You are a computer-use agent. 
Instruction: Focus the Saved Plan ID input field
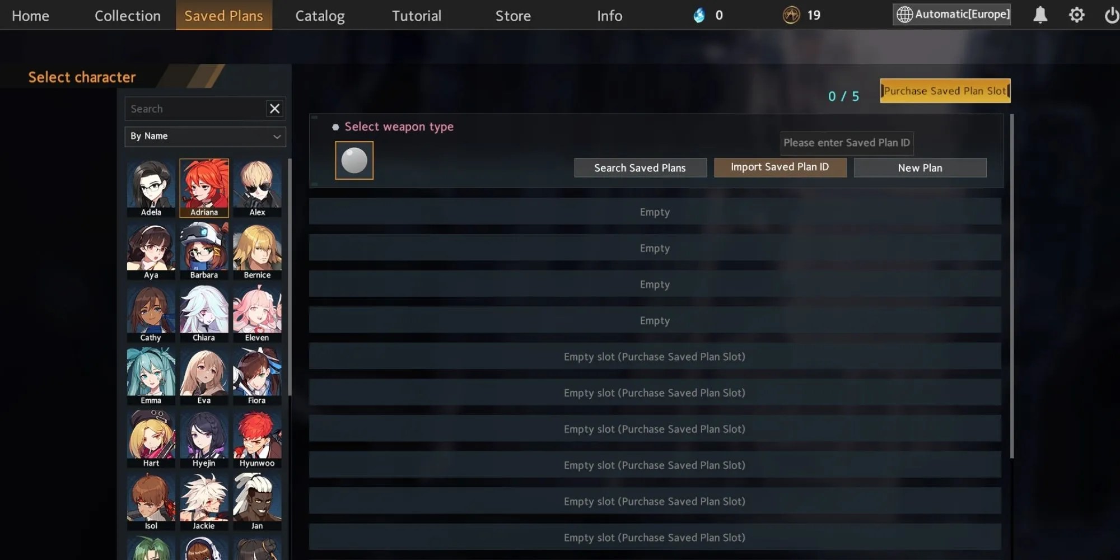tap(847, 143)
